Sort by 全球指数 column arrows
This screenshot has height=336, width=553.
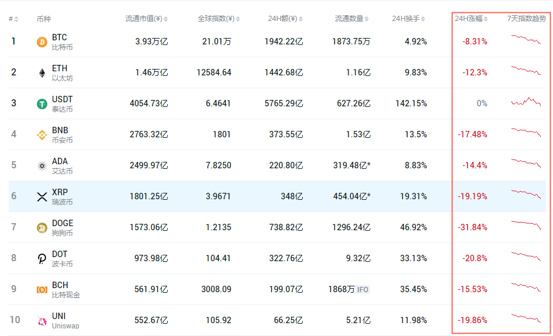coord(238,19)
